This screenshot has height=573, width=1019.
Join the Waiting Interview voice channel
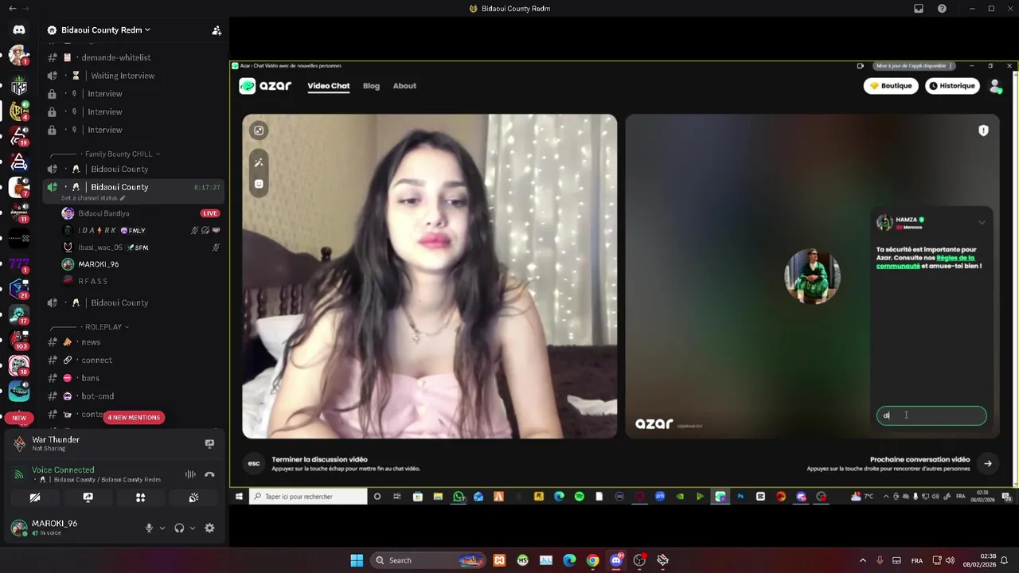(x=123, y=76)
